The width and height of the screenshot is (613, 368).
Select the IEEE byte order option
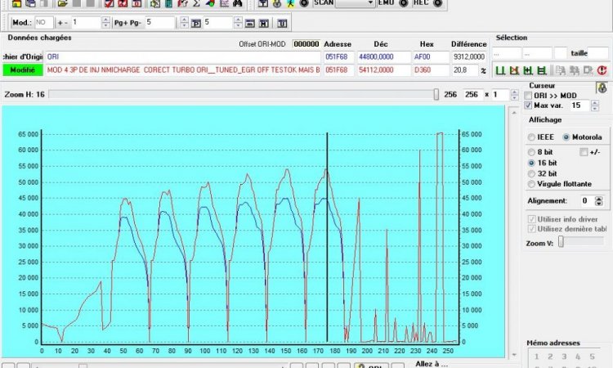point(531,137)
